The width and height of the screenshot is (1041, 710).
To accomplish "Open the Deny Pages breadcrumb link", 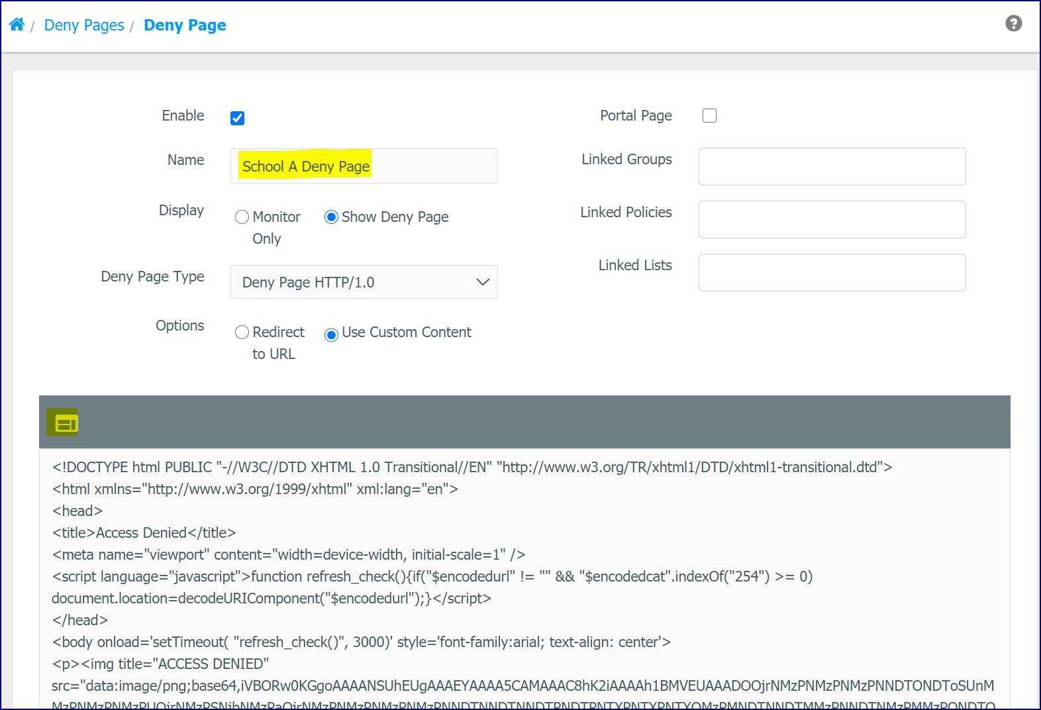I will 84,25.
